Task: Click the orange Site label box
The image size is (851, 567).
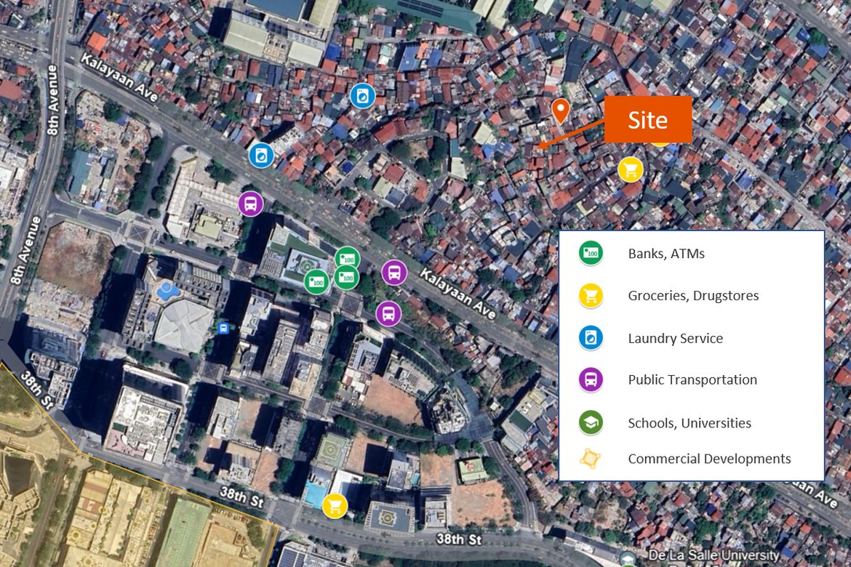Action: 648,119
